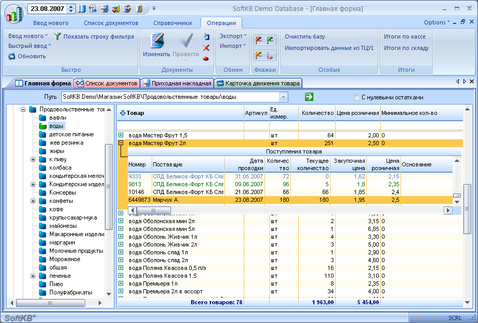Set the green flag in Флажки
The width and height of the screenshot is (478, 323).
pos(270,40)
